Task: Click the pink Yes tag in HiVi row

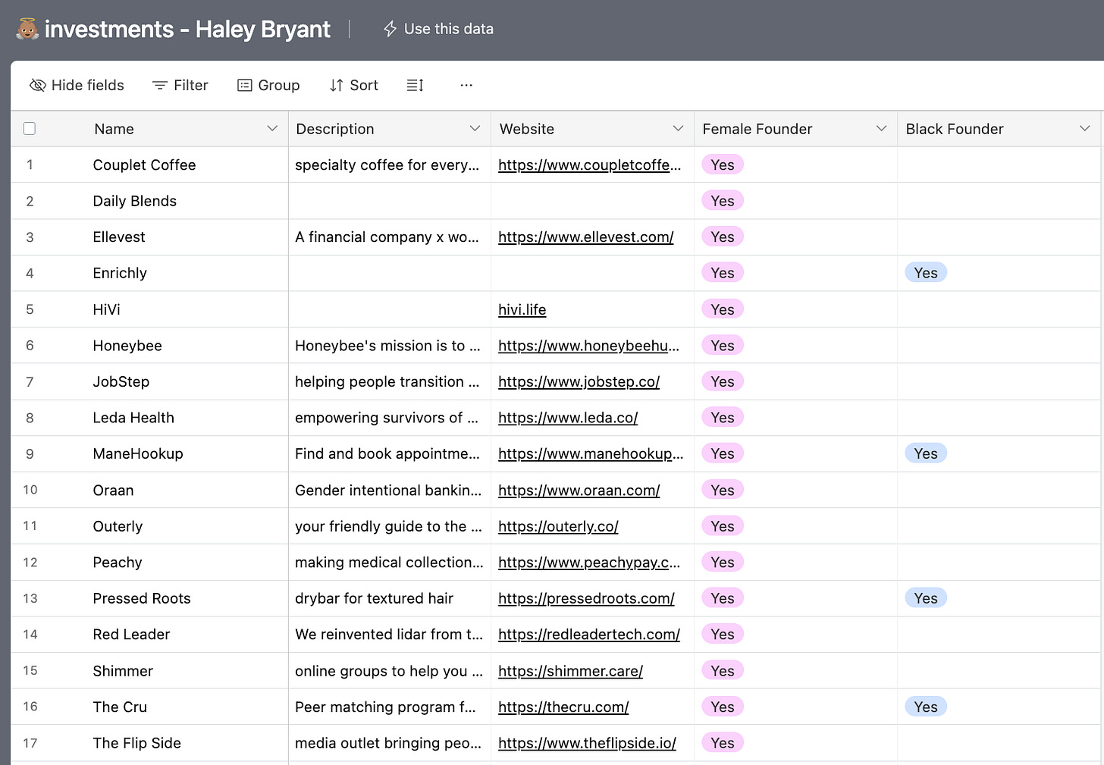Action: pyautogui.click(x=722, y=309)
